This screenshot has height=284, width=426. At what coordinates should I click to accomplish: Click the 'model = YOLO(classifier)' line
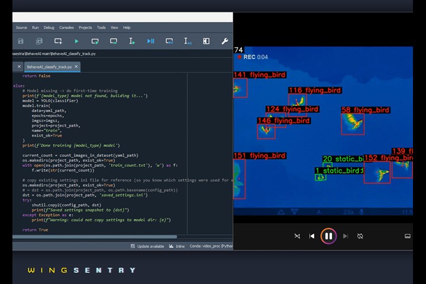click(x=50, y=101)
